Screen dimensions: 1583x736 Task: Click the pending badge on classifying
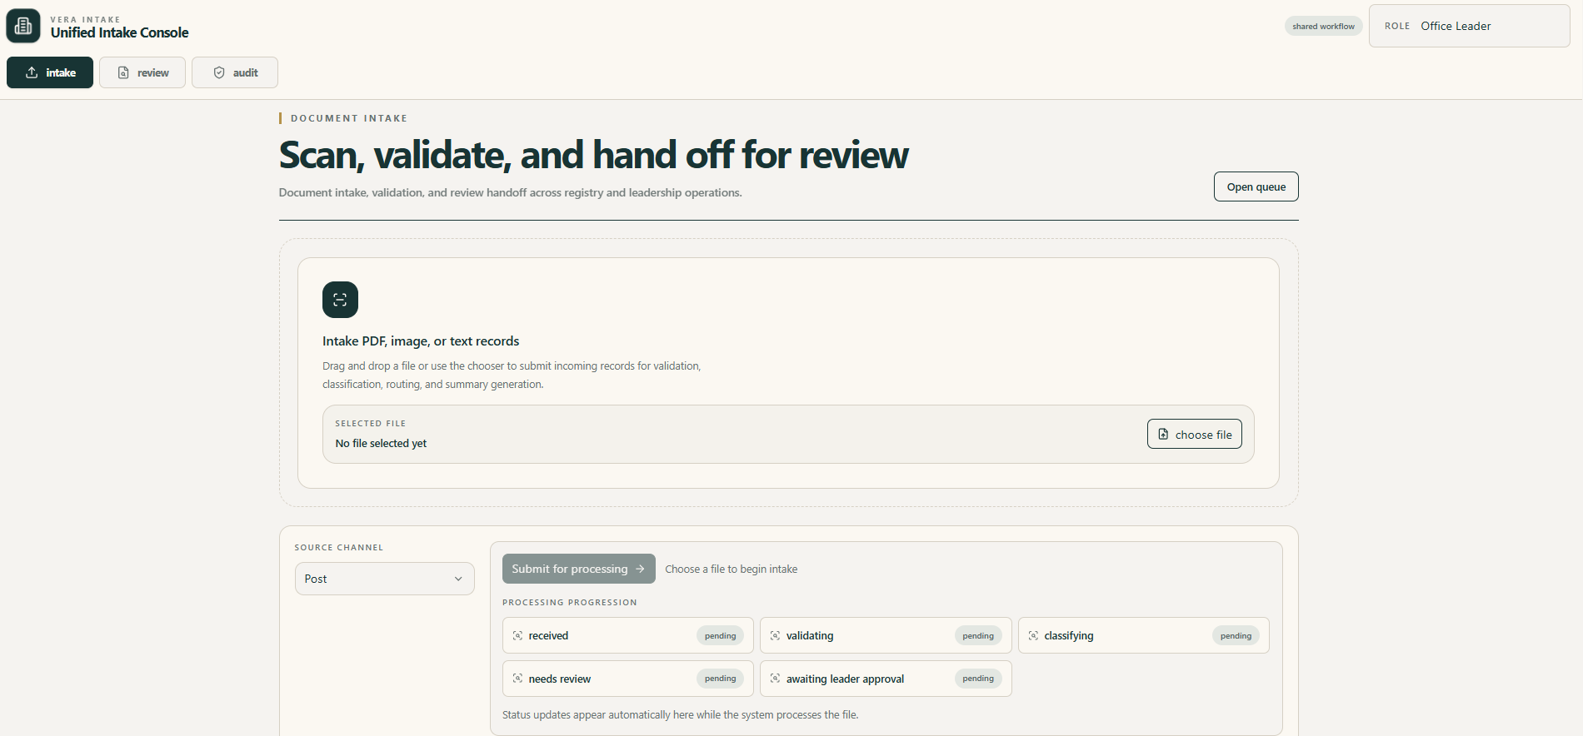tap(1236, 635)
